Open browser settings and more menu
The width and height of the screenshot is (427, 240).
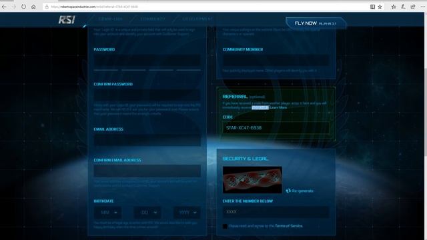pyautogui.click(x=422, y=7)
